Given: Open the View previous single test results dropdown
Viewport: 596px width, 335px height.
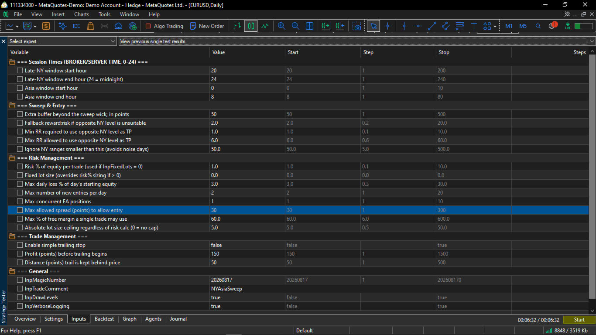Looking at the screenshot, I should [x=357, y=41].
